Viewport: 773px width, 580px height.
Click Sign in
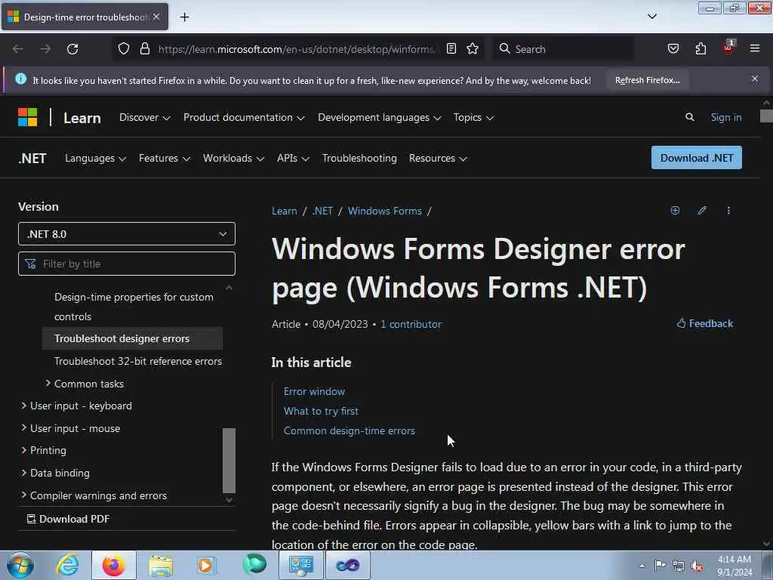coord(725,117)
